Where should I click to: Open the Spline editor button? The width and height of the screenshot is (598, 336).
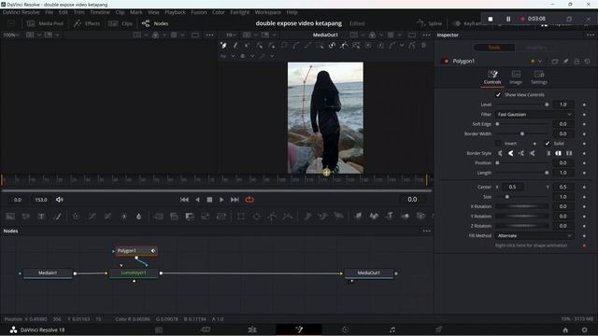click(430, 23)
